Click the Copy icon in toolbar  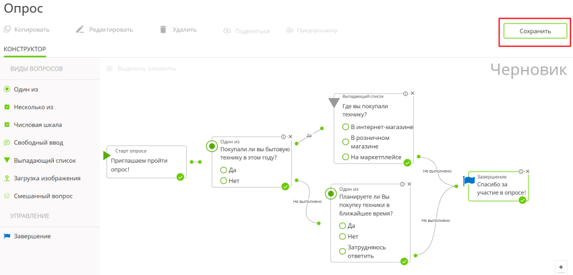7,30
